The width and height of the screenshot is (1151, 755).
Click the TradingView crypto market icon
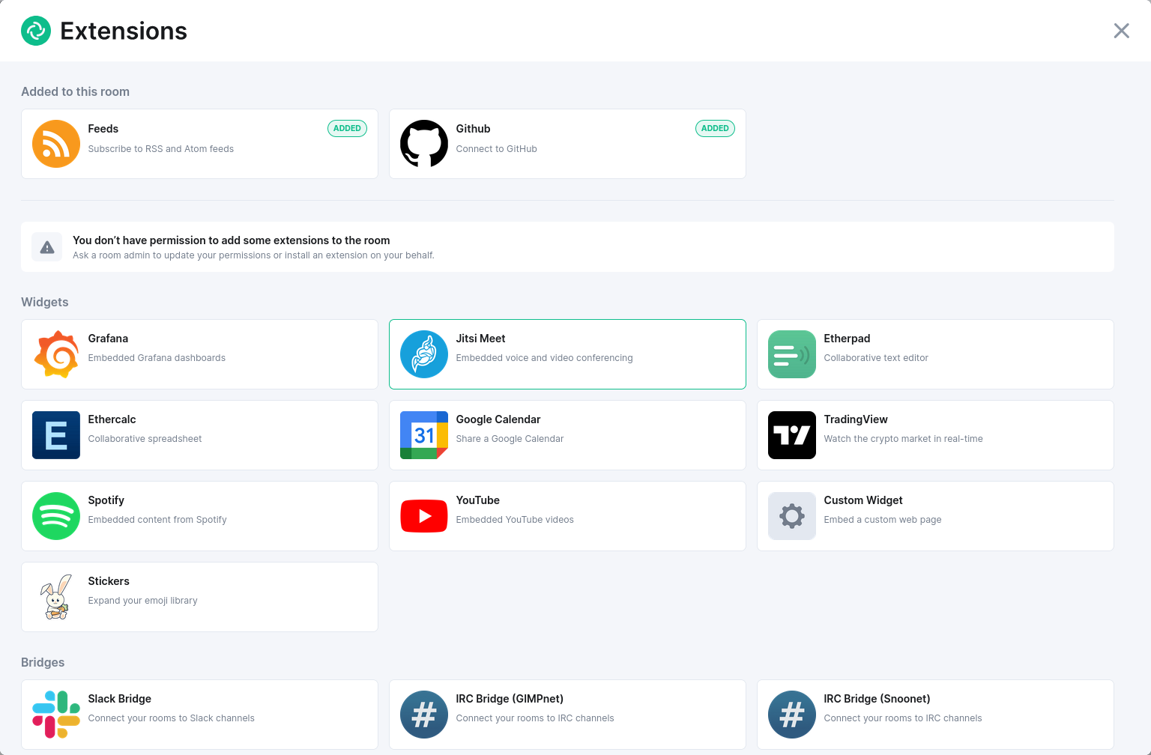[x=791, y=435]
